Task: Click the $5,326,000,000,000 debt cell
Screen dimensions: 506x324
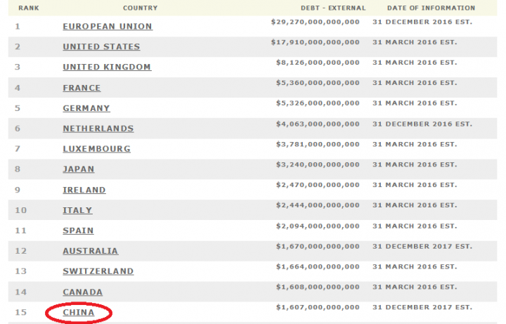Action: [x=318, y=103]
